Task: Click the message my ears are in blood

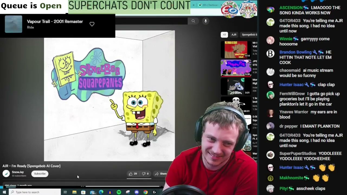Action: click(308, 115)
